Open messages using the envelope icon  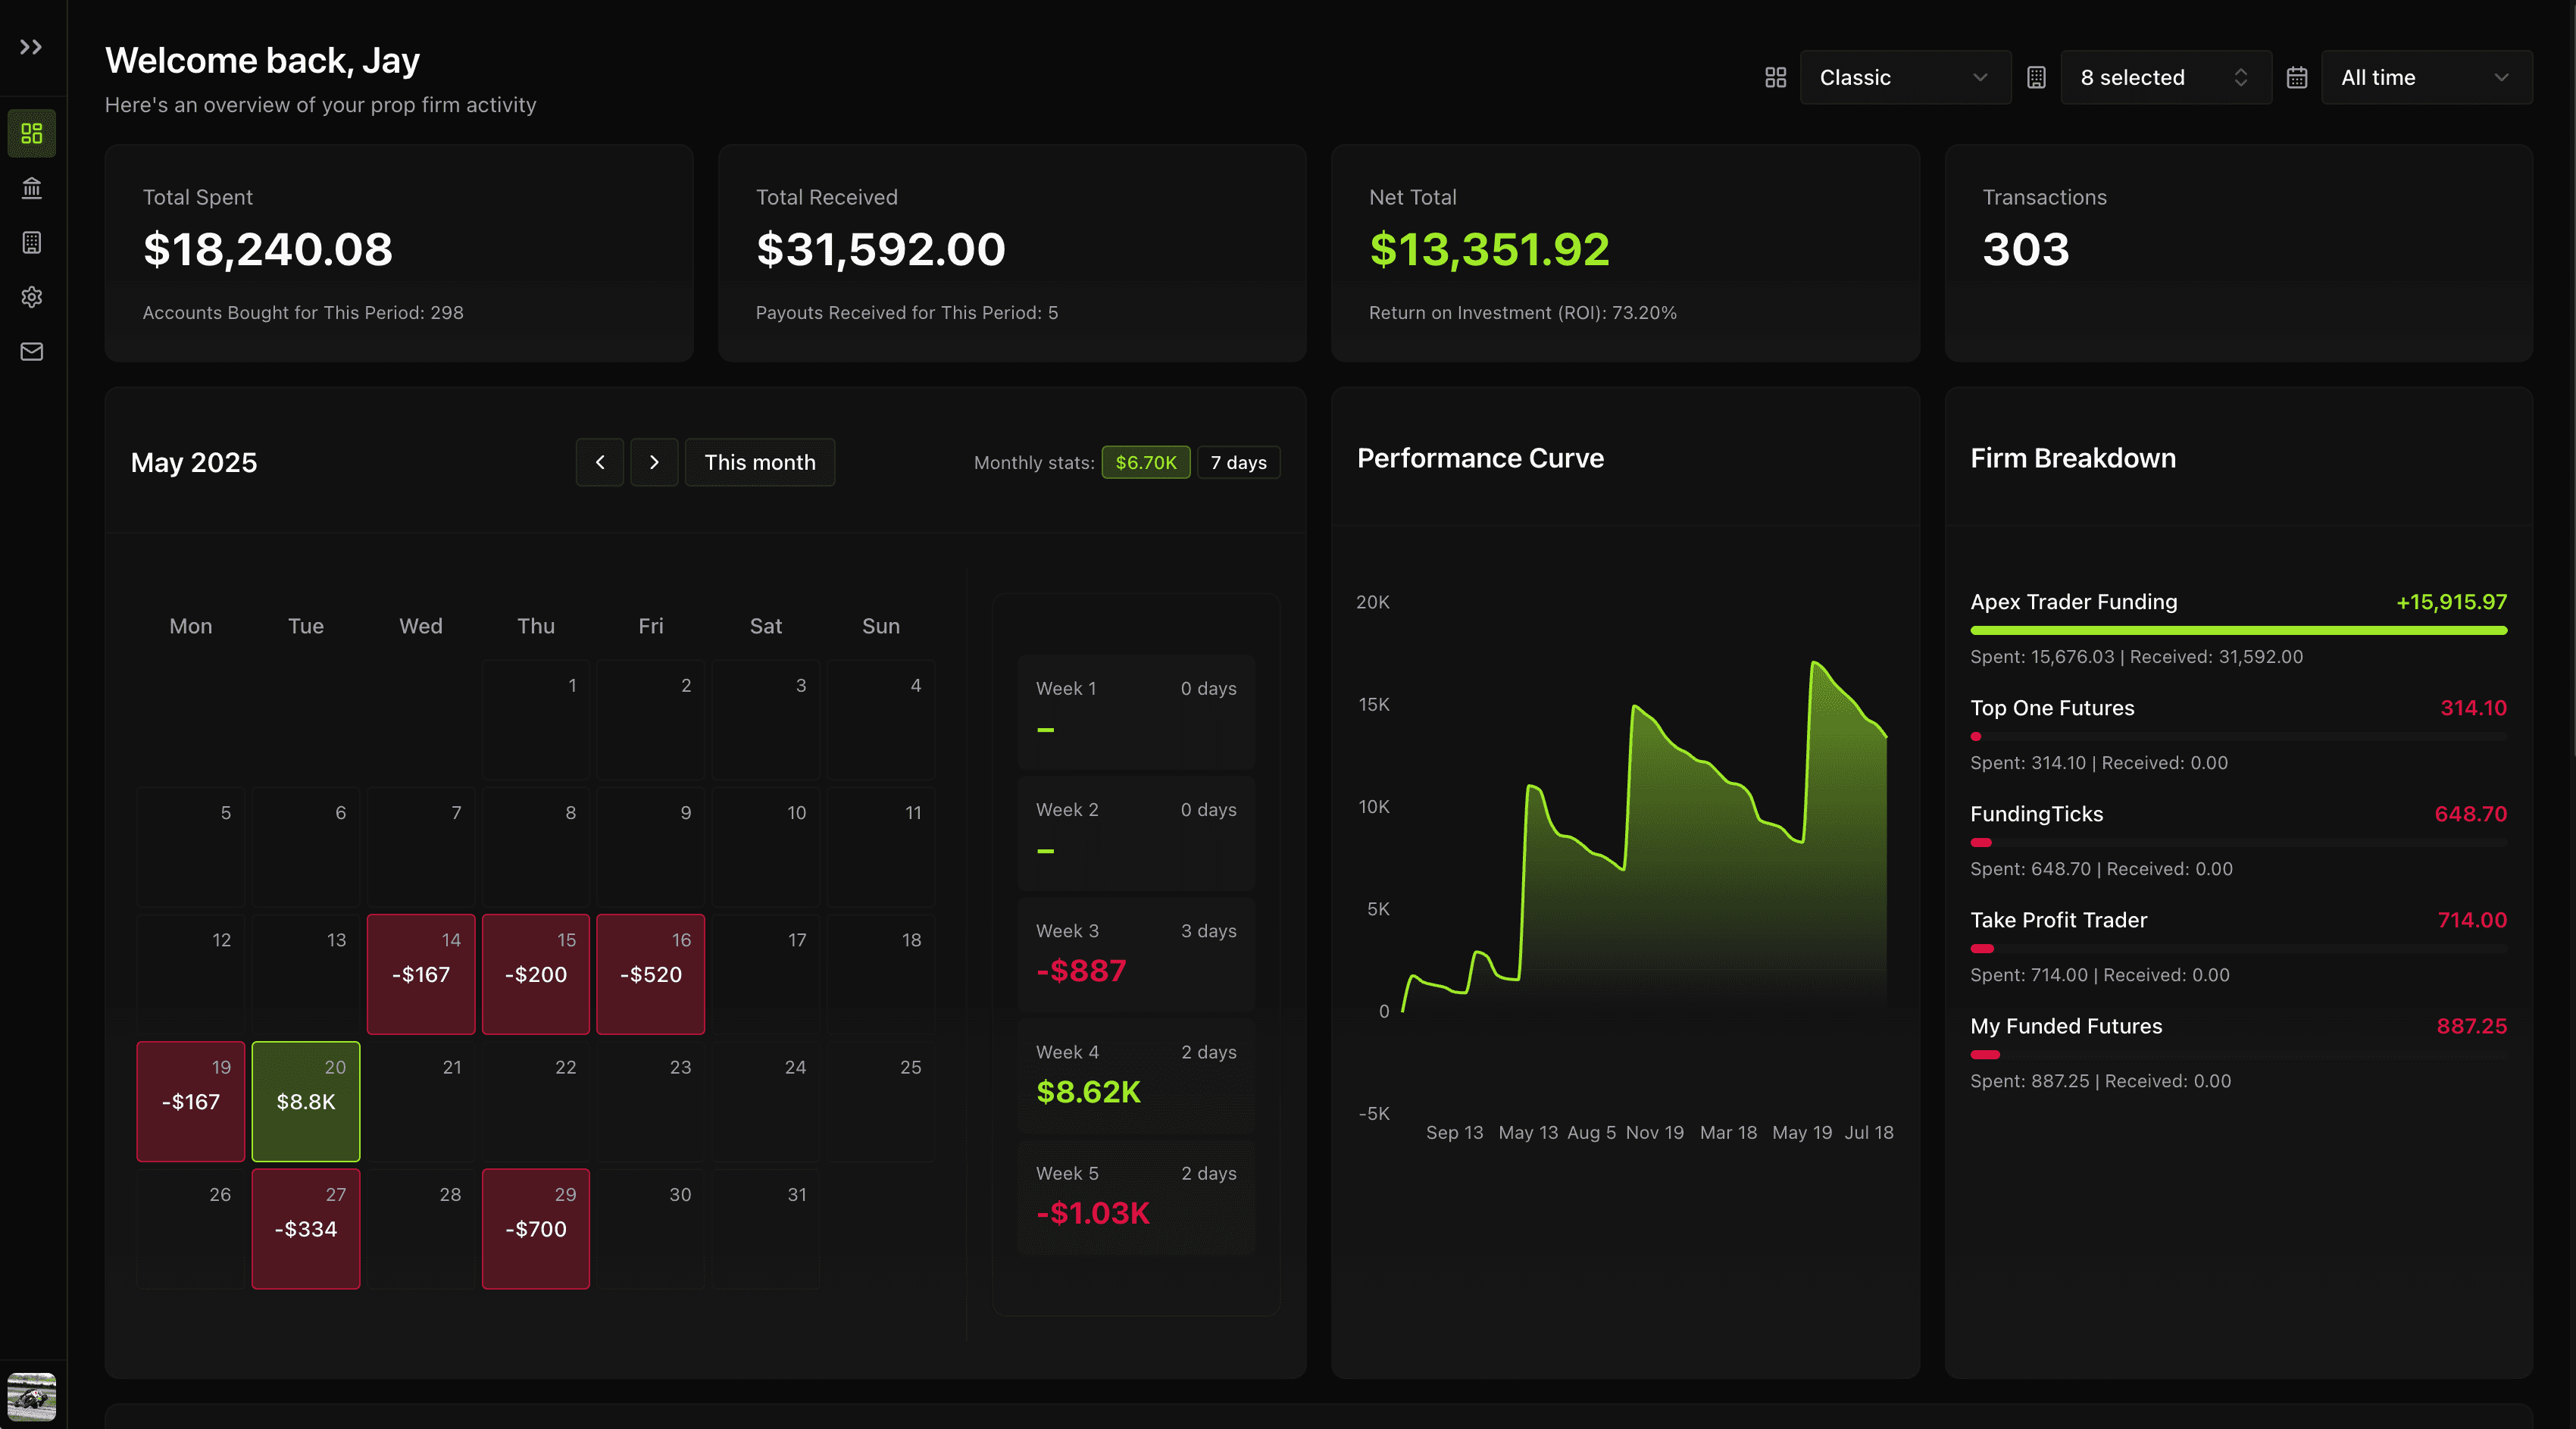pyautogui.click(x=31, y=352)
